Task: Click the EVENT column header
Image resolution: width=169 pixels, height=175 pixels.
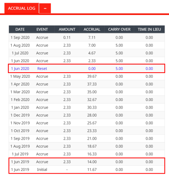Action: click(x=42, y=29)
